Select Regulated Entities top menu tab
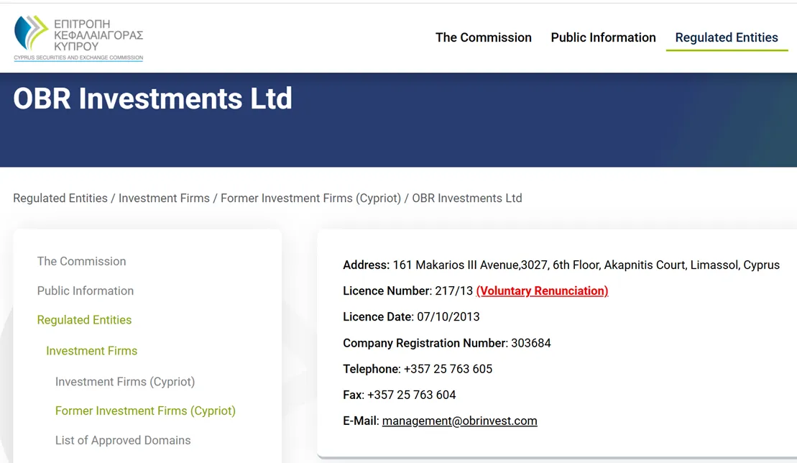This screenshot has height=463, width=797. coord(727,37)
